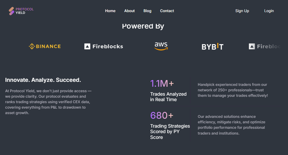Go to the About page
This screenshot has width=288, height=155.
(x=130, y=11)
